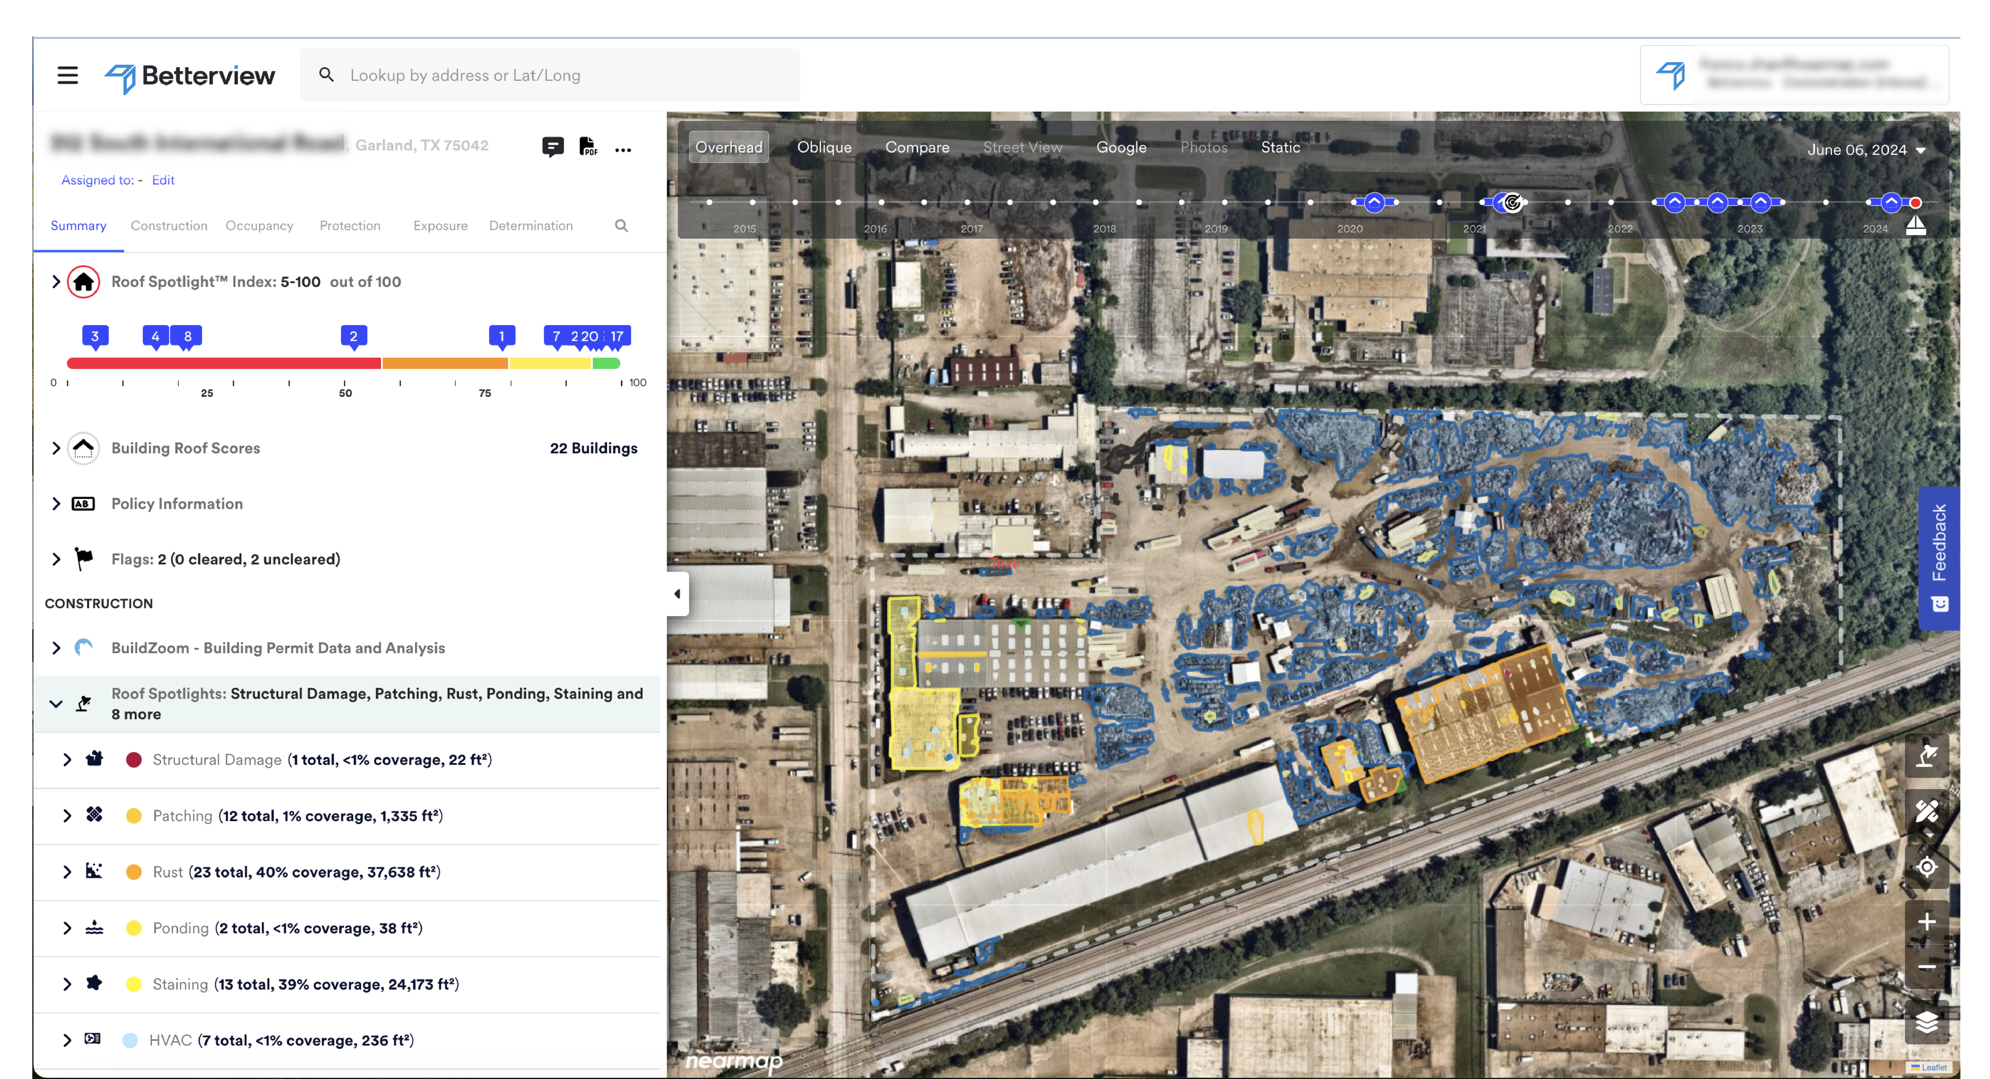Viewport: 1990px width, 1079px height.
Task: Select the measurement pencil tool on the map
Action: click(x=1927, y=812)
